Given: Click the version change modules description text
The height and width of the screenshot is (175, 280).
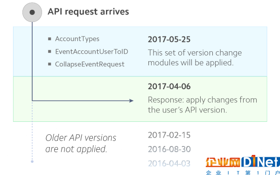Looking at the screenshot, I should click(x=195, y=58).
